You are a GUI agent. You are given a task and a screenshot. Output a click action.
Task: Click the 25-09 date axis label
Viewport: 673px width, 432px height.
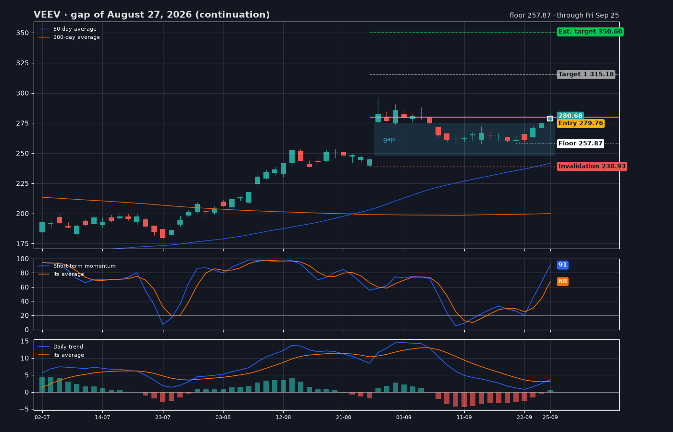(550, 418)
